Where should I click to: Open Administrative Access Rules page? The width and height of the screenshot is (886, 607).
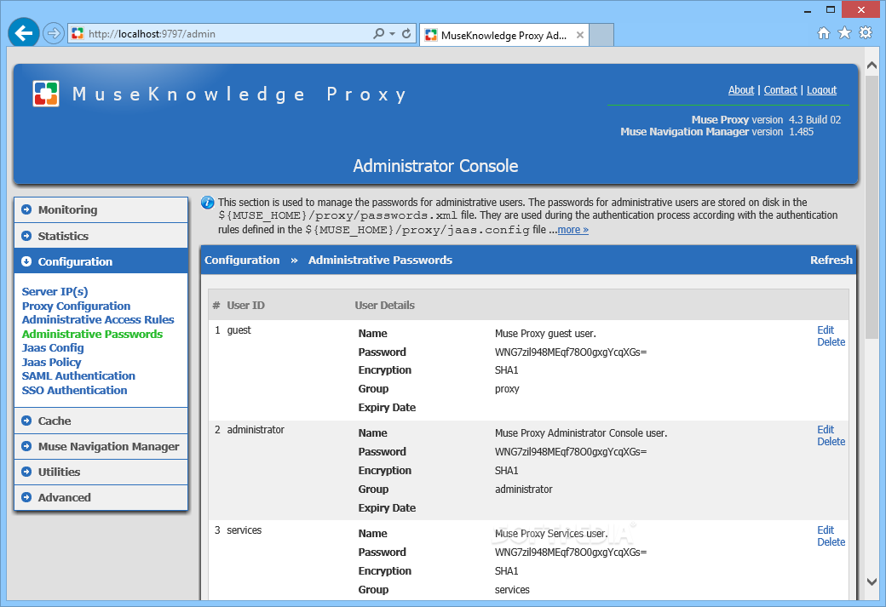[98, 319]
